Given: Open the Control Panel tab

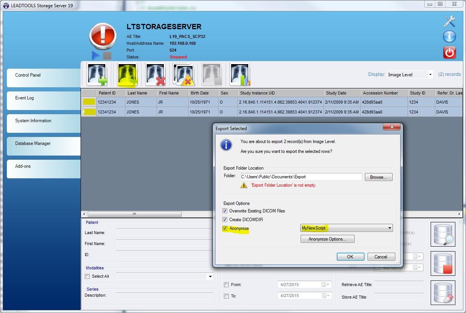Looking at the screenshot, I should point(44,78).
